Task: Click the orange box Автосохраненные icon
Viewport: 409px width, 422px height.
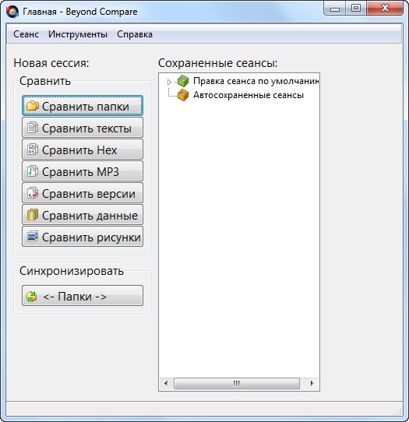Action: point(183,95)
